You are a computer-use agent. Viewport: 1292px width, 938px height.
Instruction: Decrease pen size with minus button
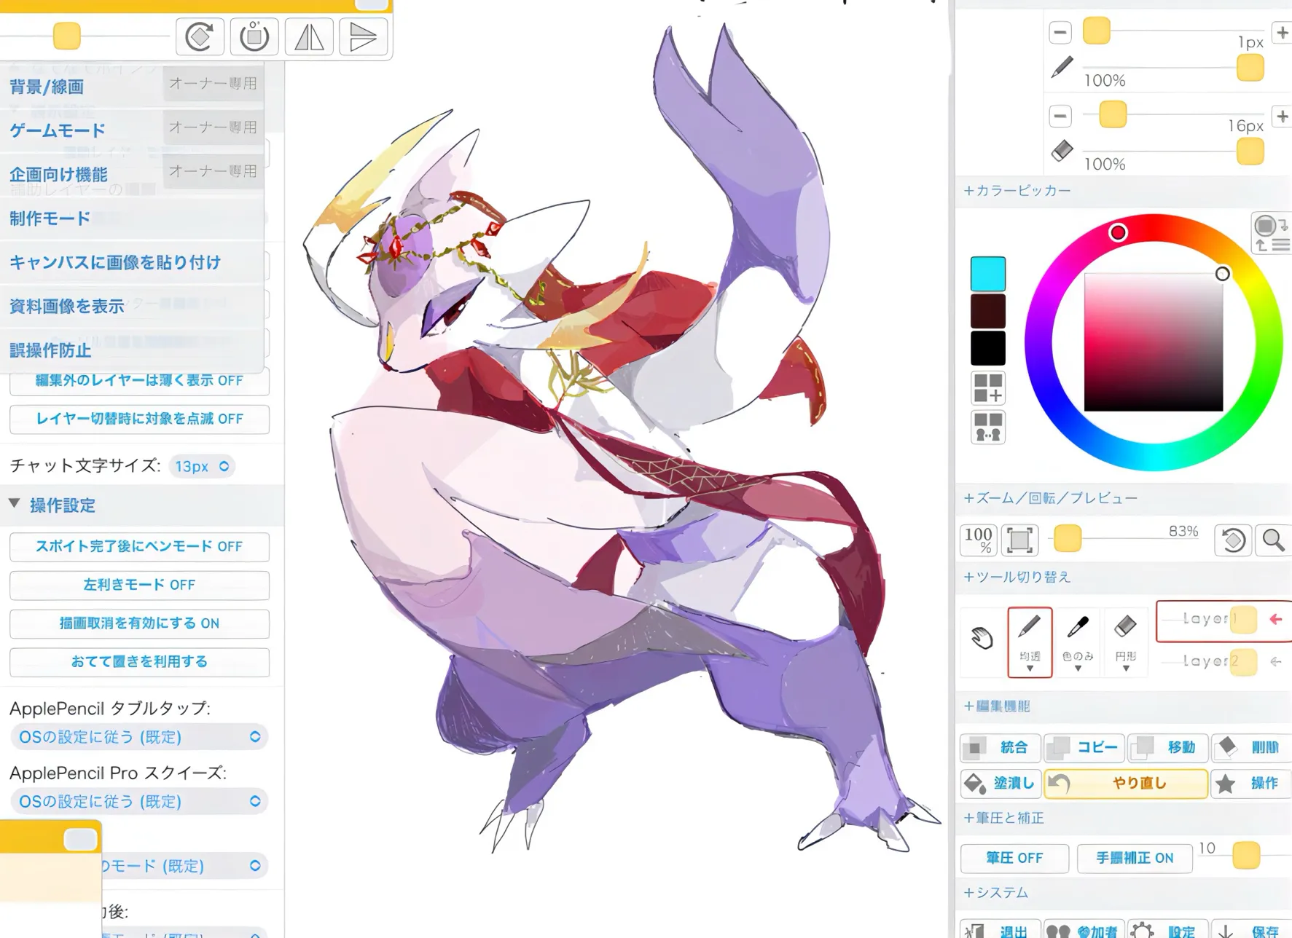tap(1060, 32)
